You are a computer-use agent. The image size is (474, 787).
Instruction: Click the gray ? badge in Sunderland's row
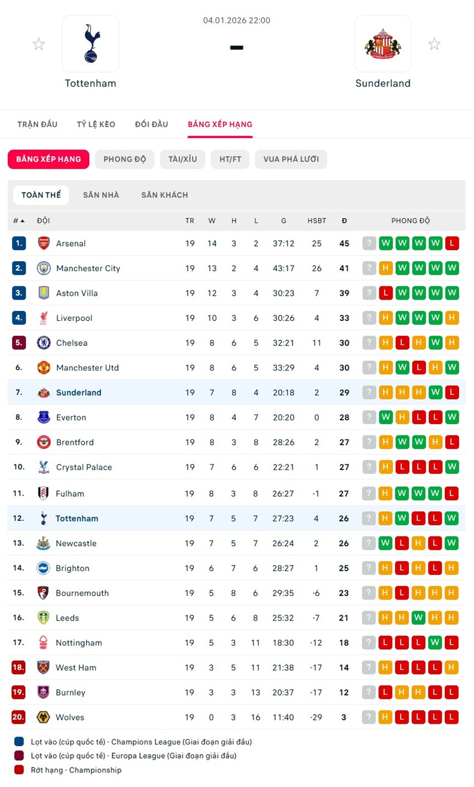click(x=369, y=392)
